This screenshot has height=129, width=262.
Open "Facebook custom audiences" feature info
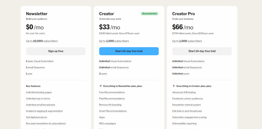click(188, 99)
